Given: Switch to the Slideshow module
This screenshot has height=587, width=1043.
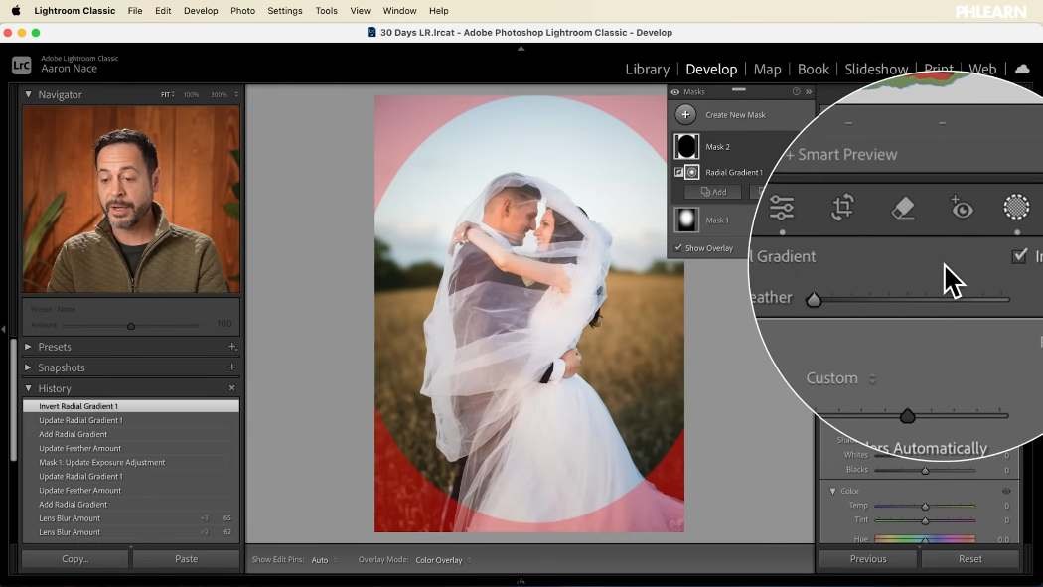Looking at the screenshot, I should (876, 70).
